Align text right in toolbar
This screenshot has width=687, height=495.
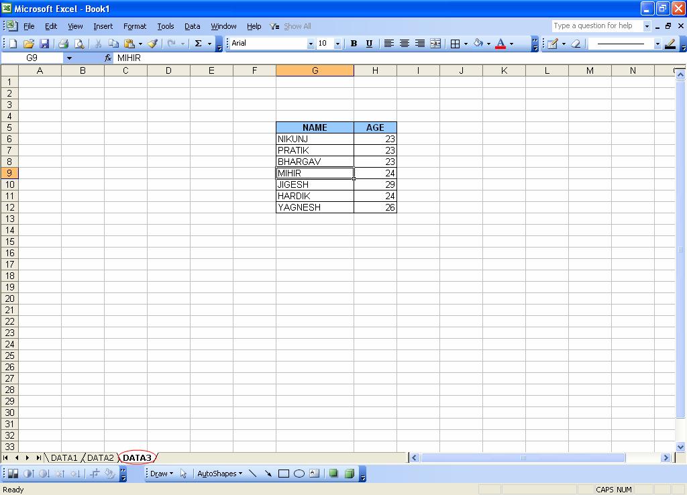(x=420, y=44)
